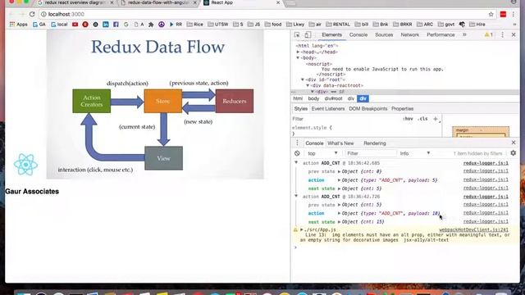525x295 pixels.
Task: Open the Properties pane tab
Action: (403, 109)
